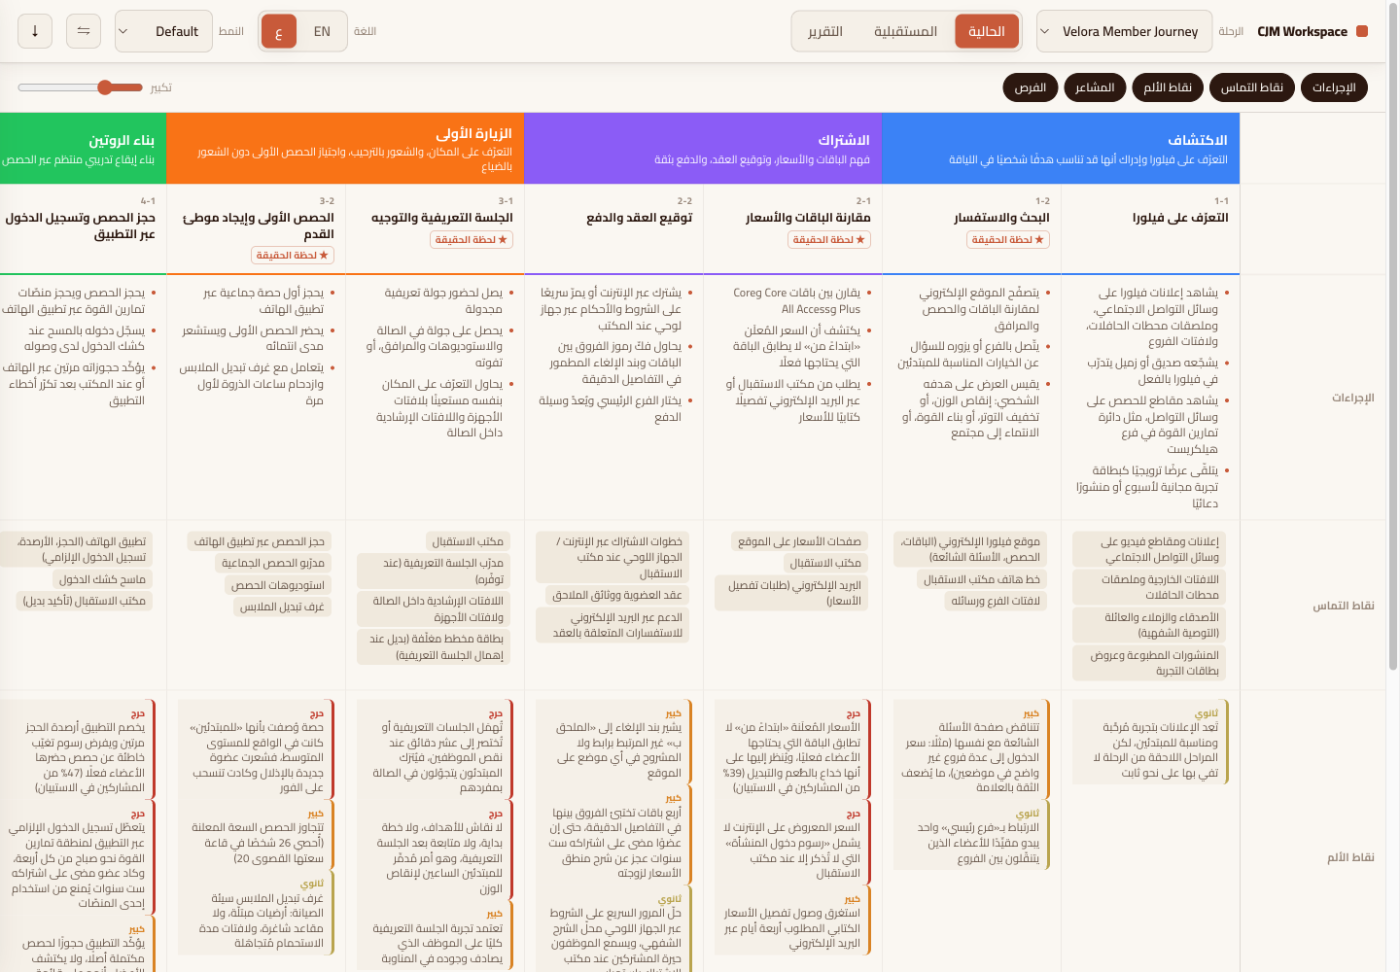Click the حجز الحصص عبر تطبيق الهاتف chip

click(259, 541)
